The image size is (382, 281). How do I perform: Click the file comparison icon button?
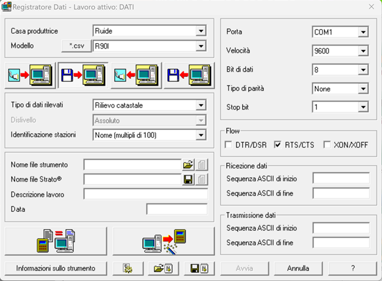pos(57,241)
